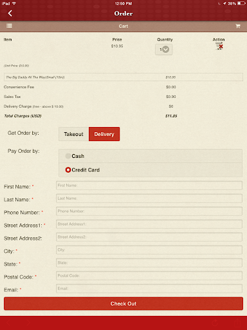Select The Big Daddy All The Way row

(123, 77)
